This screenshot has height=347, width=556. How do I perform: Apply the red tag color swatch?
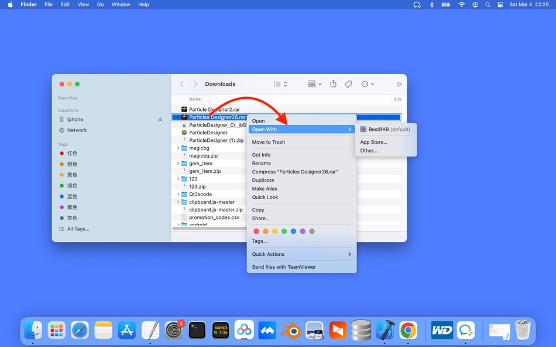click(256, 231)
